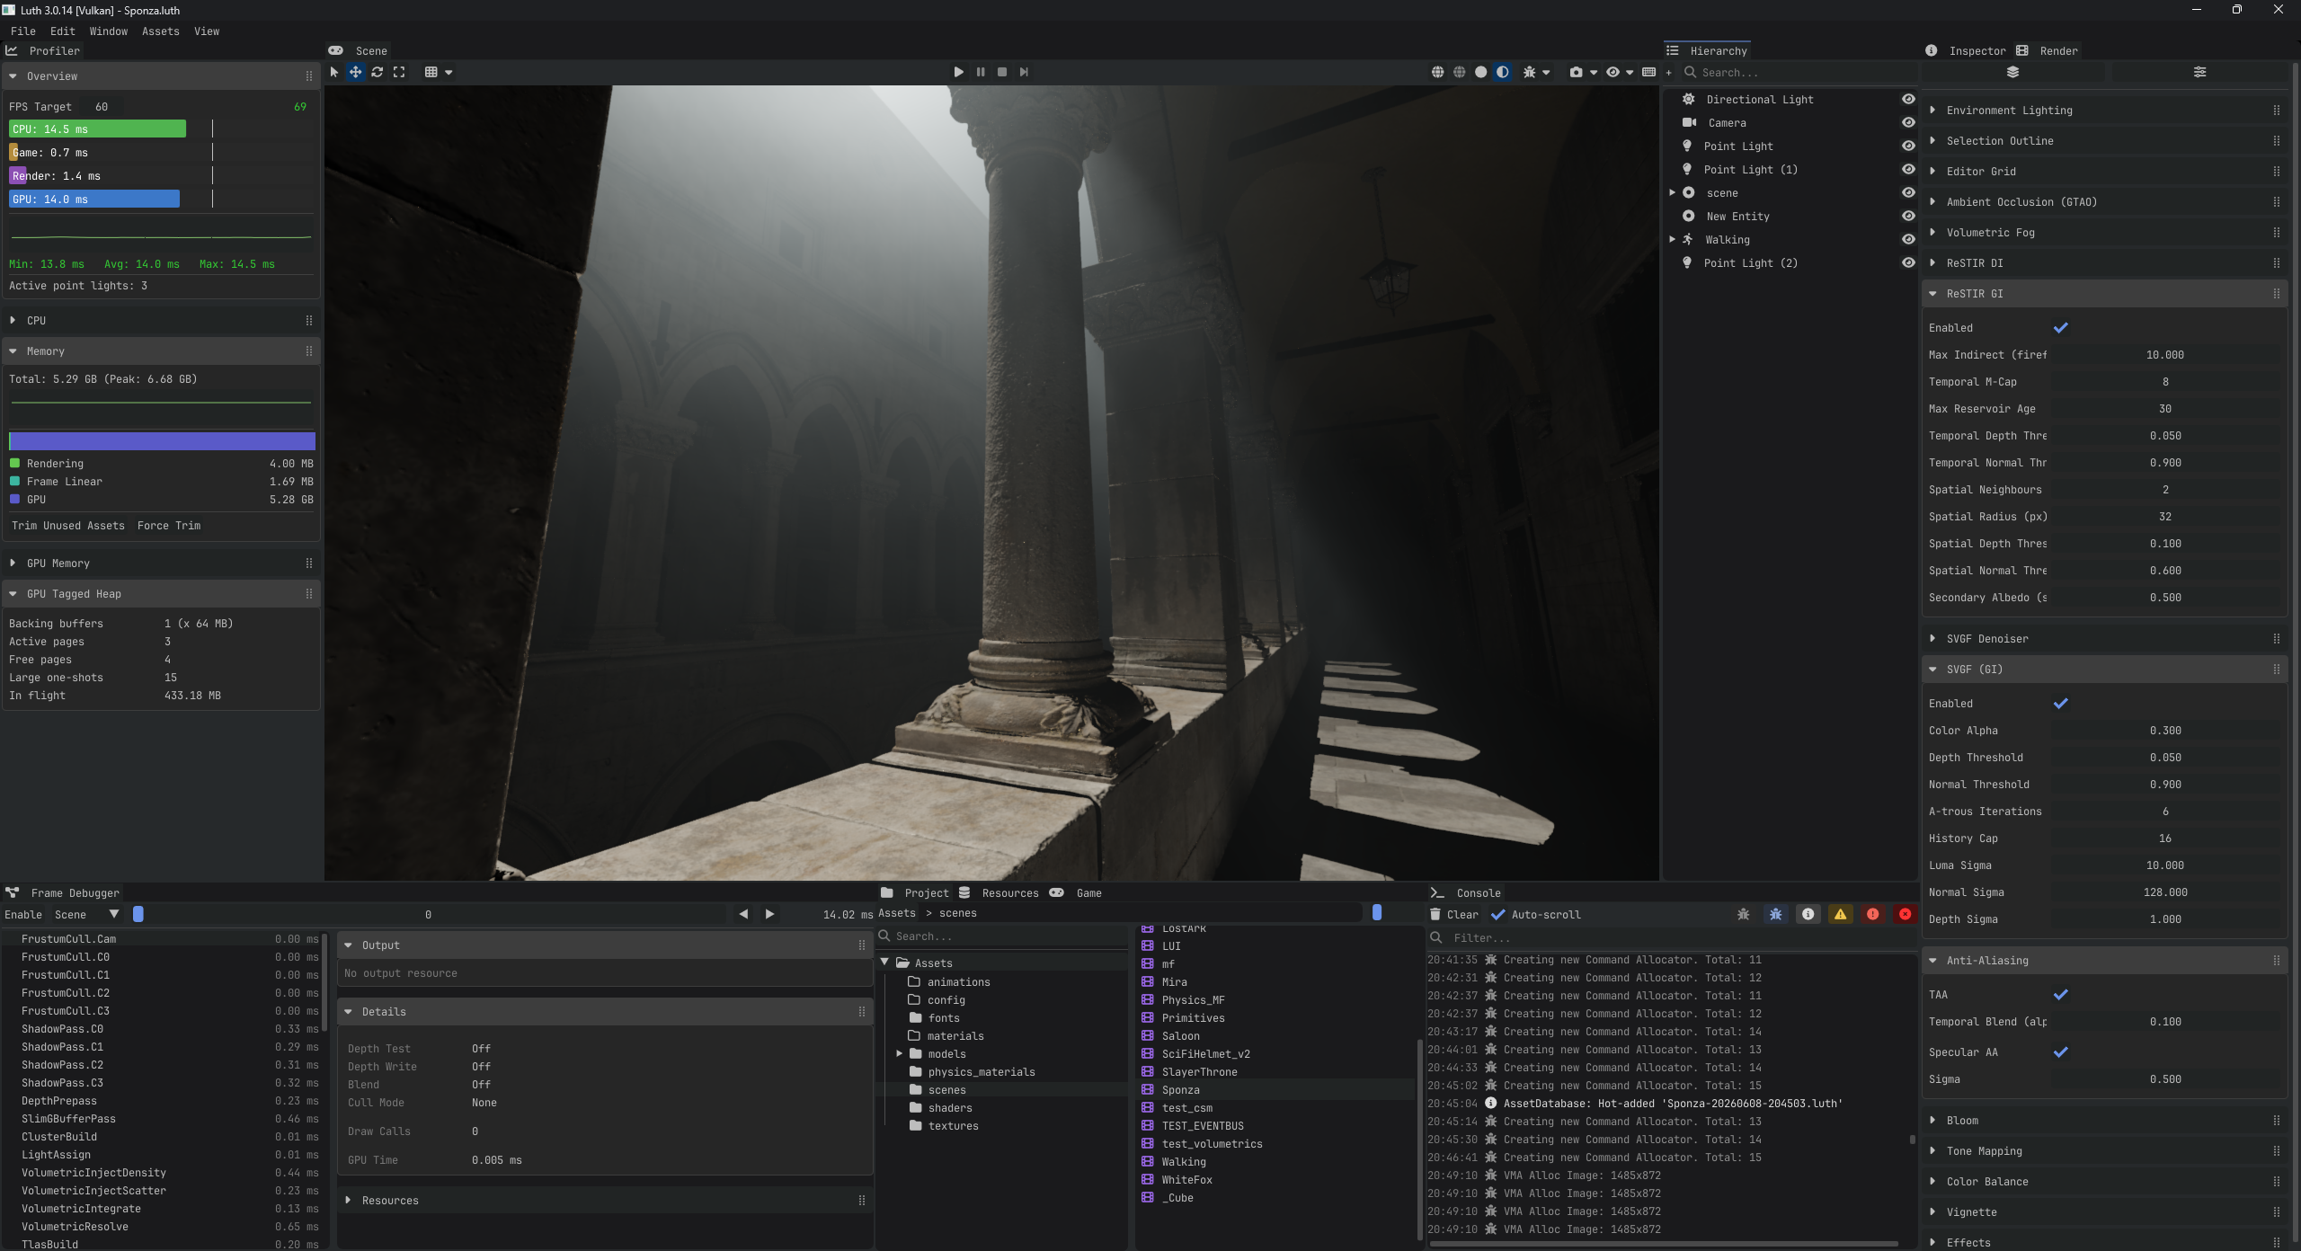The height and width of the screenshot is (1251, 2301).
Task: Activate the move/translate gizmo tool
Action: point(356,72)
